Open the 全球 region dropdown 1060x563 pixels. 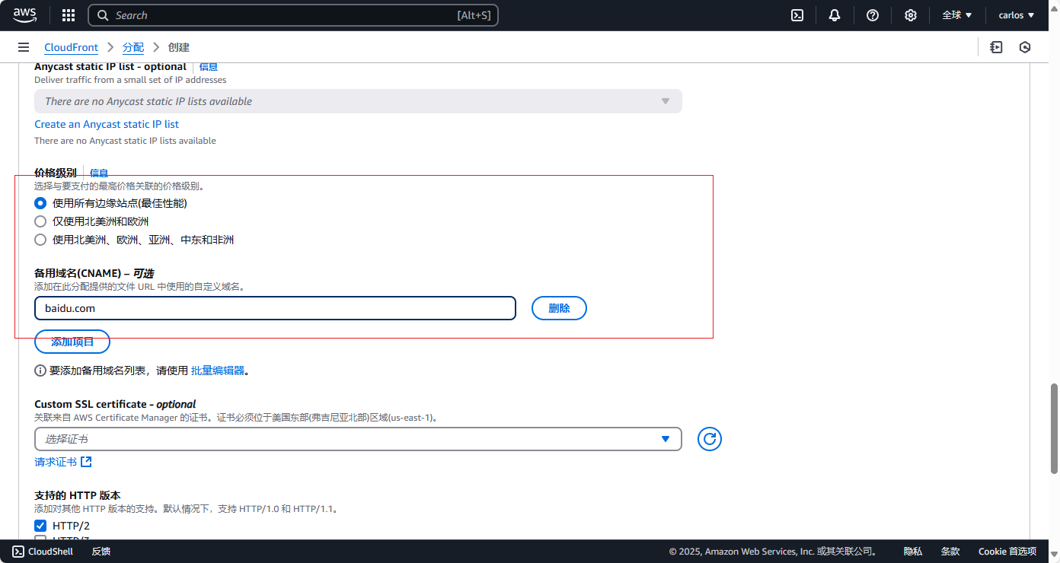click(957, 15)
